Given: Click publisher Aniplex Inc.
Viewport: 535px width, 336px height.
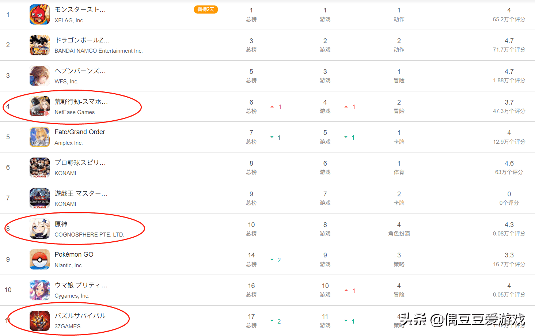Looking at the screenshot, I should click(x=69, y=143).
